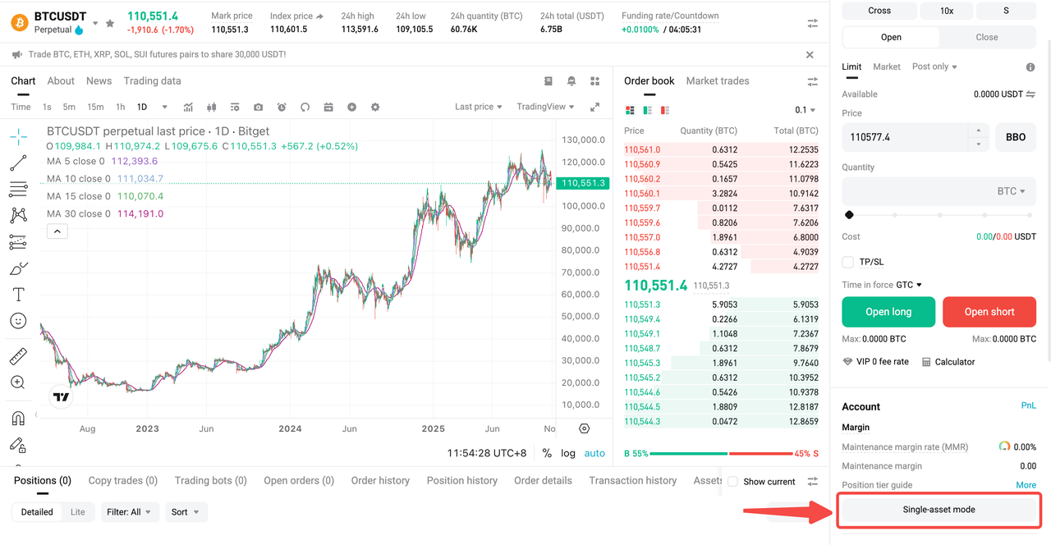Expand the Filter: All dropdown
1051x545 pixels.
point(130,511)
